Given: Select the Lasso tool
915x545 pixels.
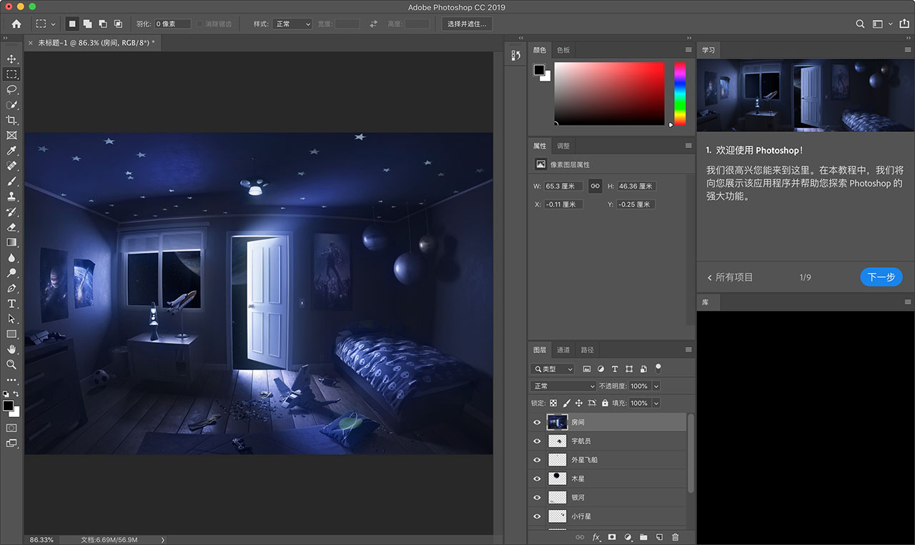Looking at the screenshot, I should pos(11,89).
